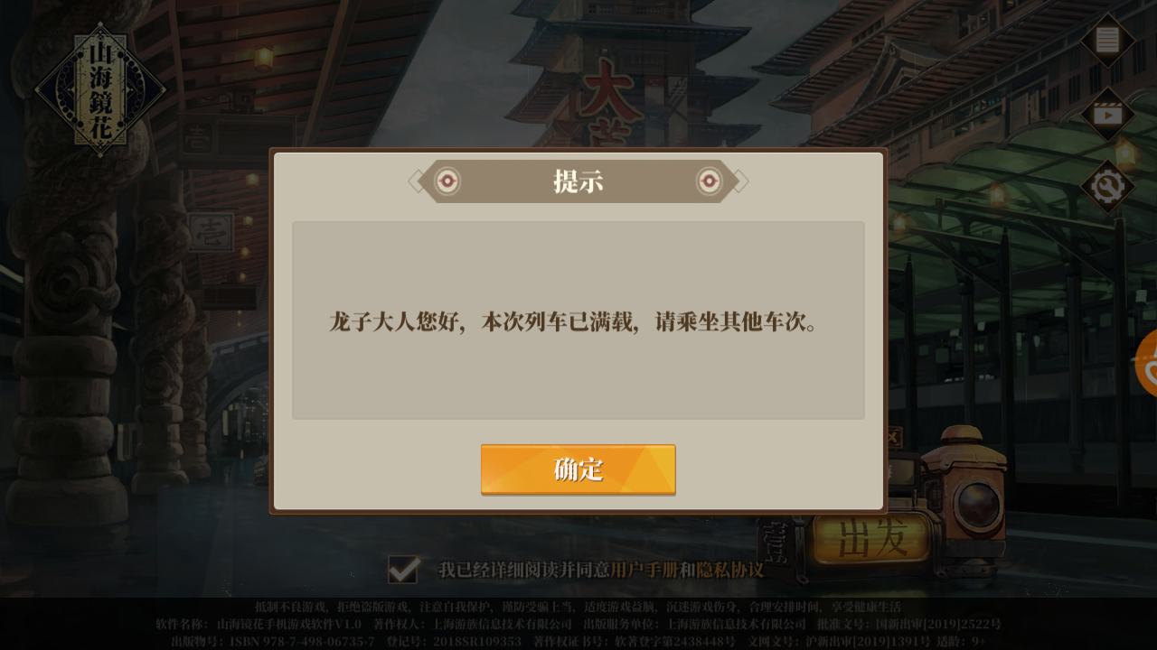Screen dimensions: 1157x650
Task: Toggle the user agreement checkbox
Action: click(x=403, y=570)
